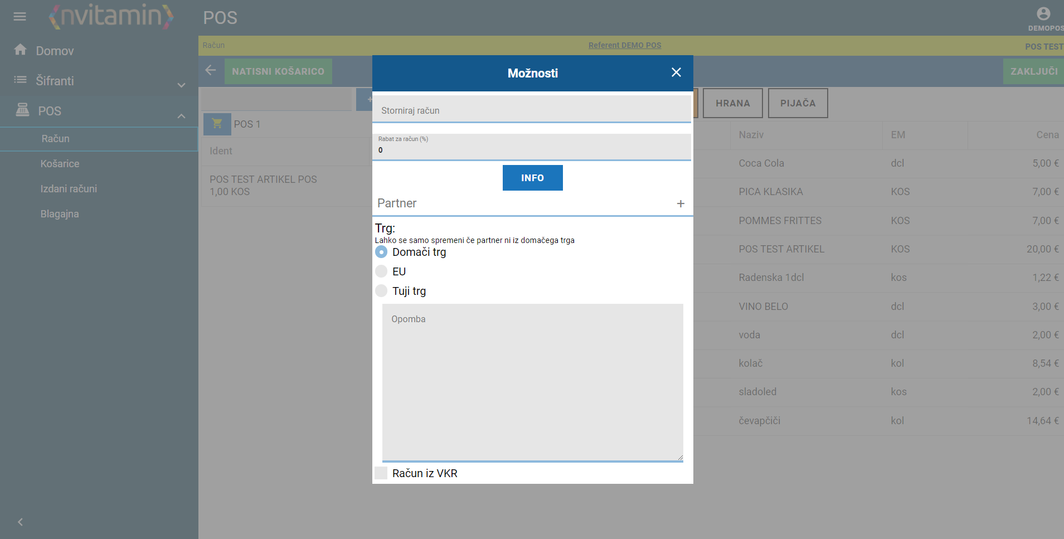Click the POS cash register icon
This screenshot has height=539, width=1064.
tap(22, 110)
